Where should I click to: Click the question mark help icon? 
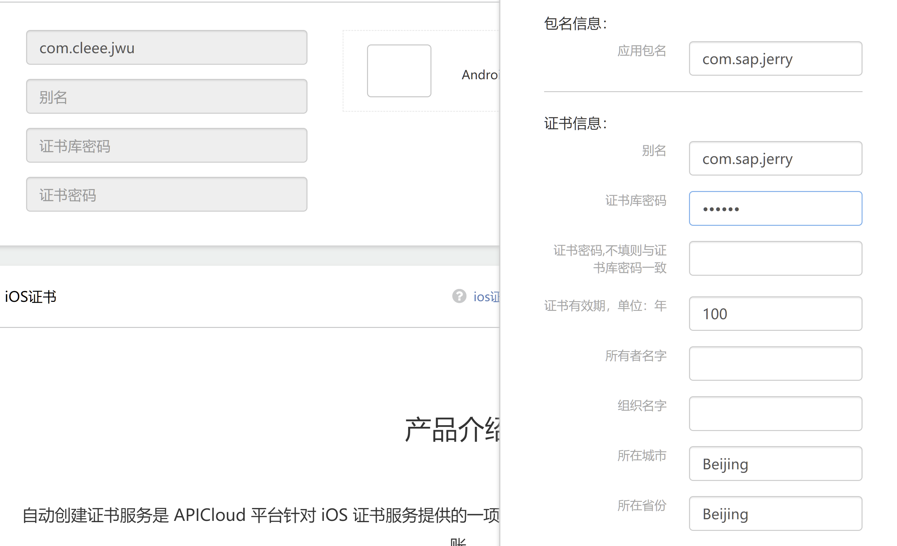(459, 296)
